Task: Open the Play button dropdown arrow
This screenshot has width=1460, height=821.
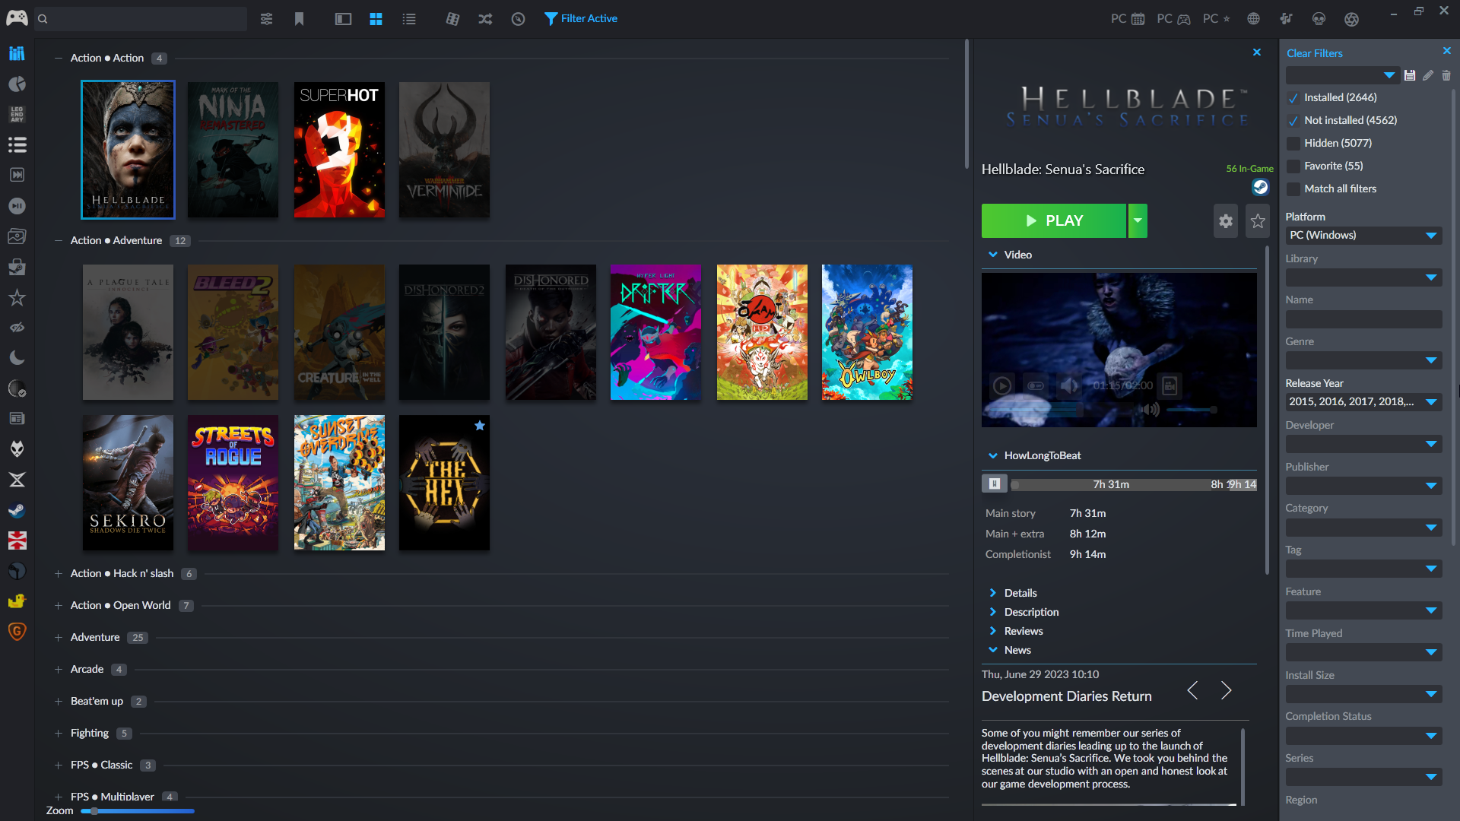Action: coord(1138,221)
